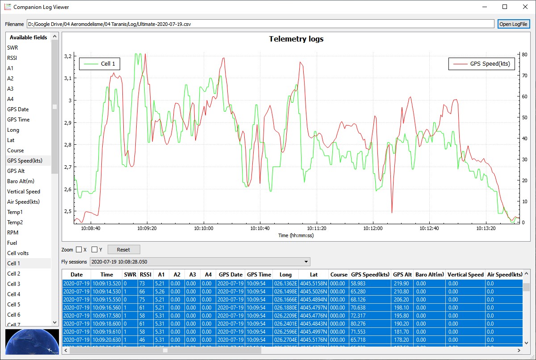Click the Cell 1 green legend entry
Viewport: 536px width, 360px height.
tap(99, 64)
